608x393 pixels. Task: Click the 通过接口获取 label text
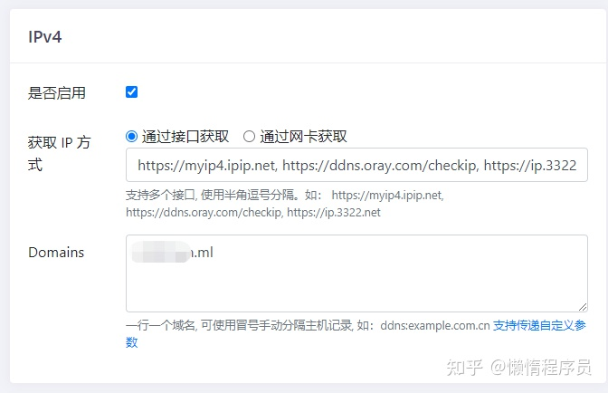tap(185, 137)
